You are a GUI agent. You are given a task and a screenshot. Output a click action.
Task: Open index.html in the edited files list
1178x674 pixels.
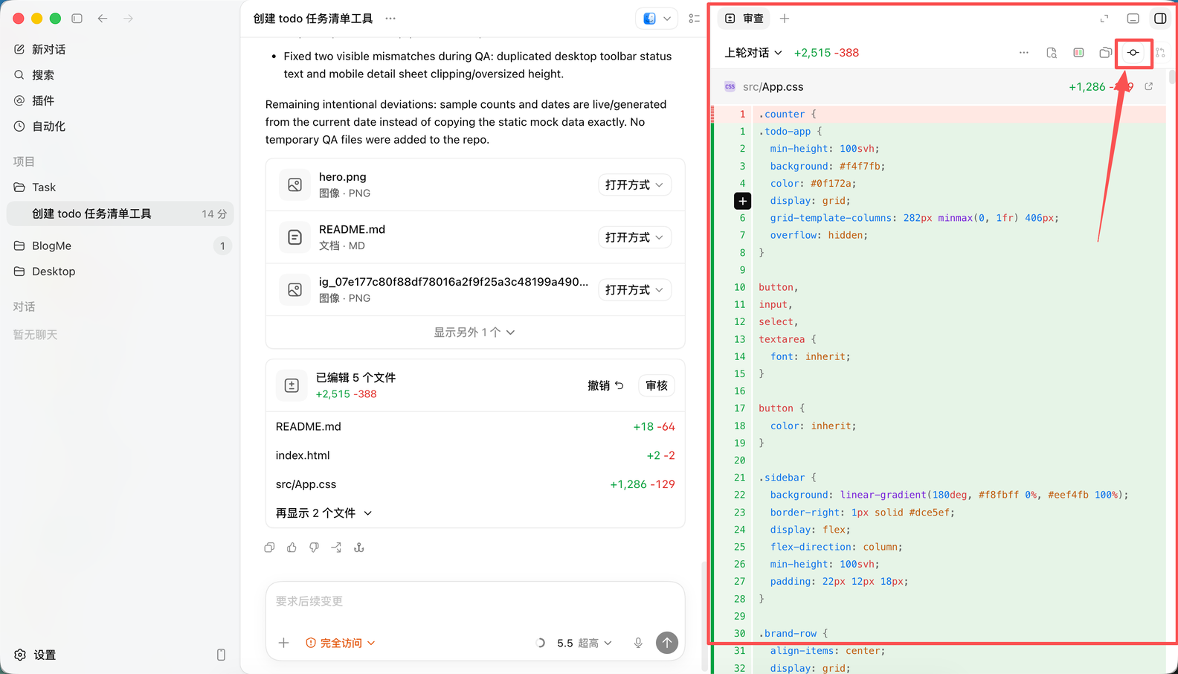pyautogui.click(x=475, y=455)
